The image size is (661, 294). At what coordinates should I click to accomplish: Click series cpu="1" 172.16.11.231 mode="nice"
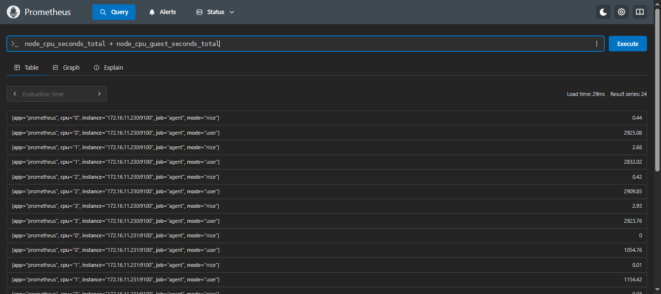click(116, 265)
